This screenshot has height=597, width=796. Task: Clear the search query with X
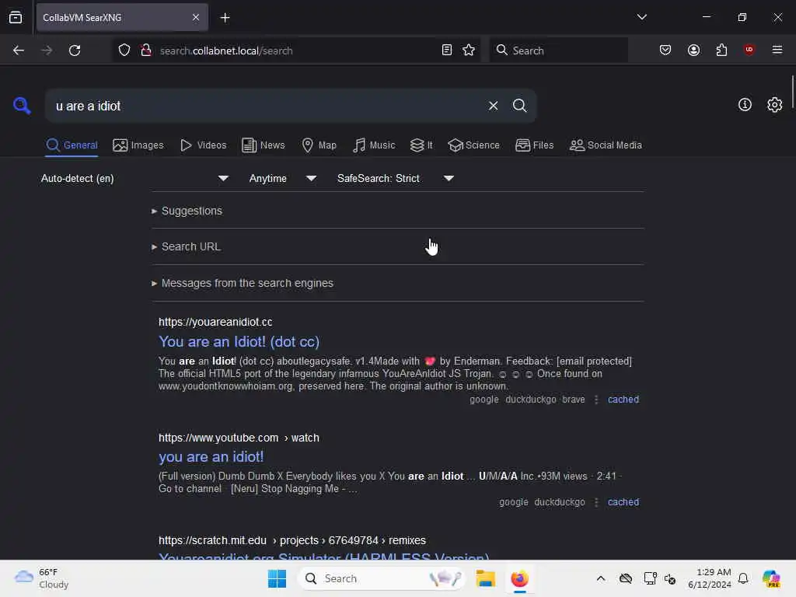493,106
